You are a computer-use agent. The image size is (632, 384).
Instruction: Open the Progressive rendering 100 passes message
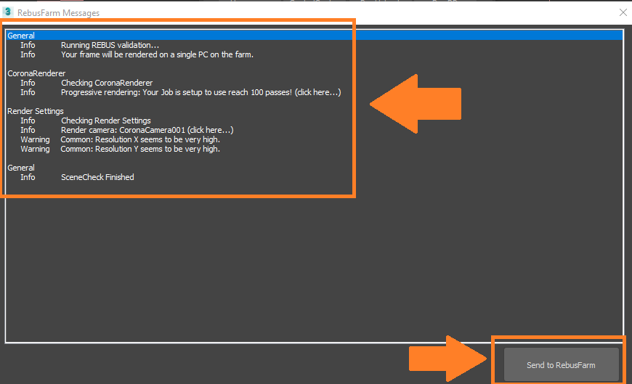click(x=200, y=92)
